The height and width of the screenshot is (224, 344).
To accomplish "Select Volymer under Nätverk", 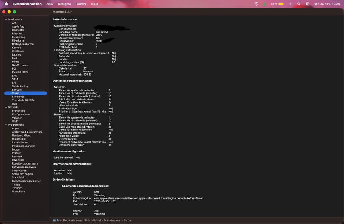I will click(x=17, y=118).
